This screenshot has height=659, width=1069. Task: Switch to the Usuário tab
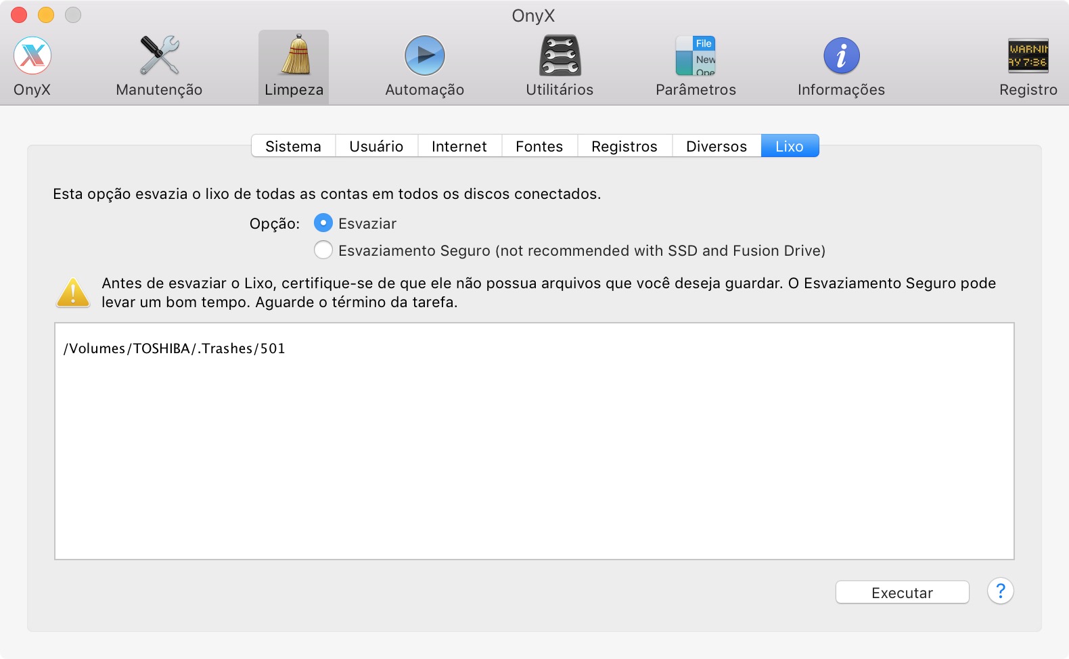coord(376,146)
